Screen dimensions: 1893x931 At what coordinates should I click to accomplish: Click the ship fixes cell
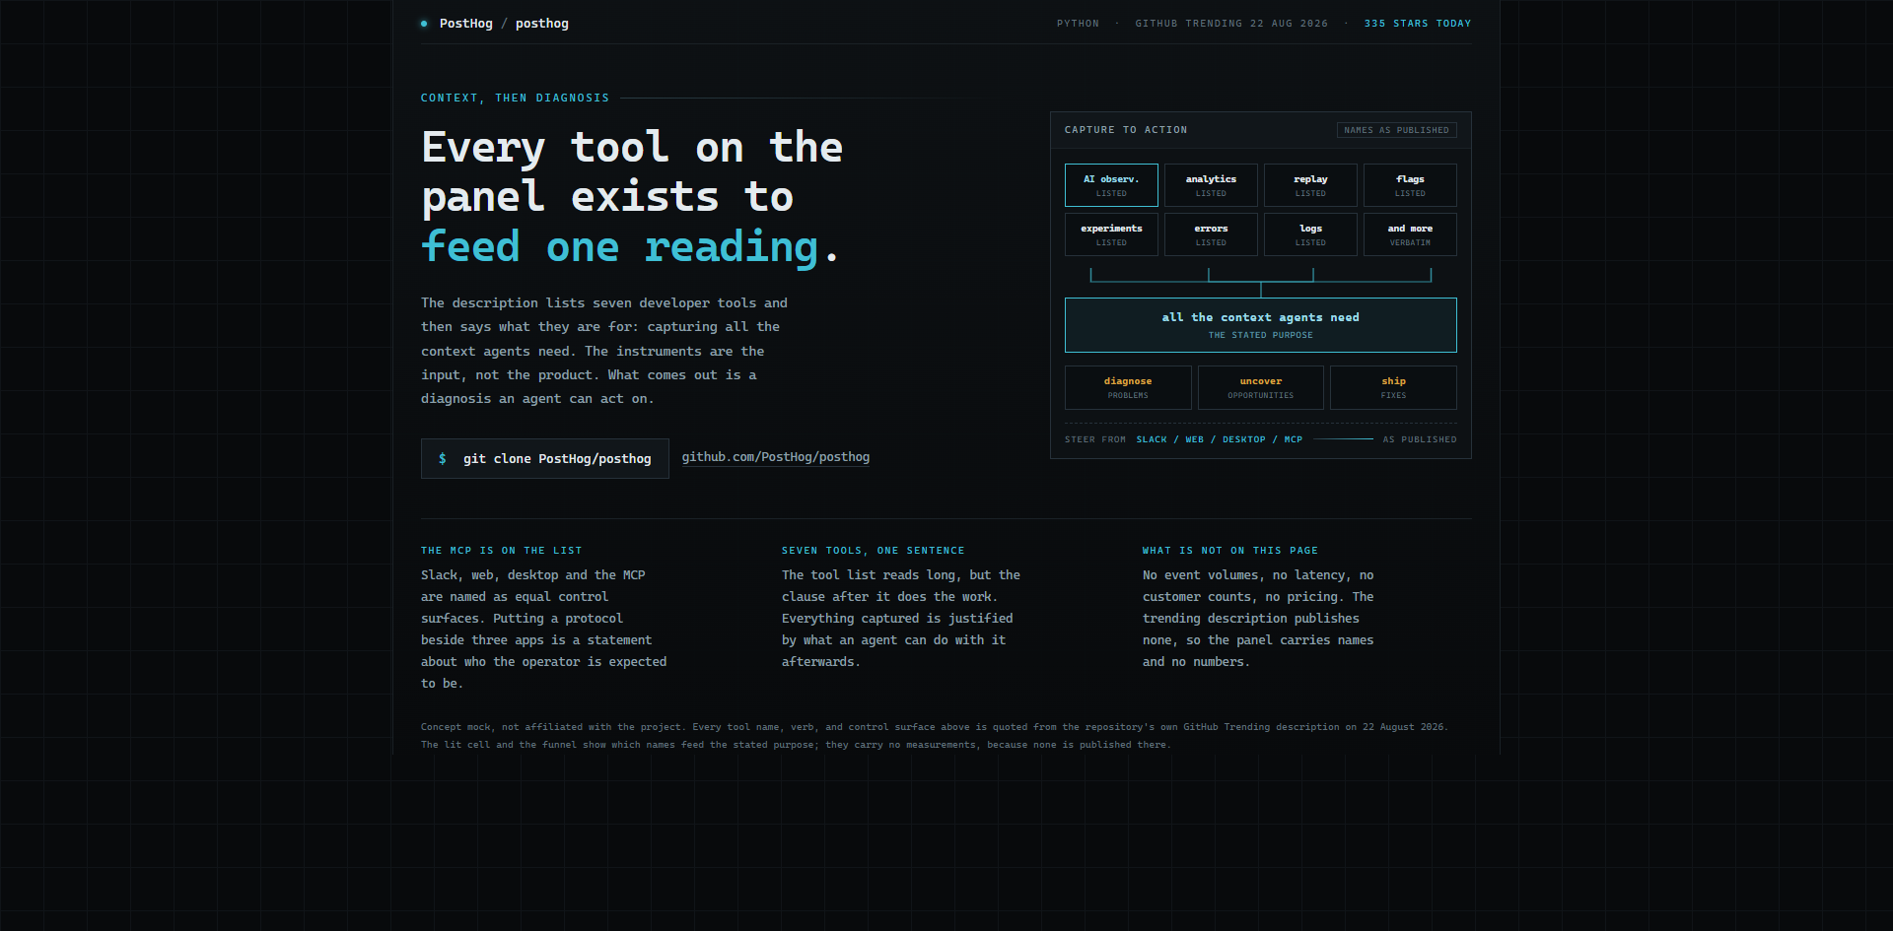[1393, 387]
